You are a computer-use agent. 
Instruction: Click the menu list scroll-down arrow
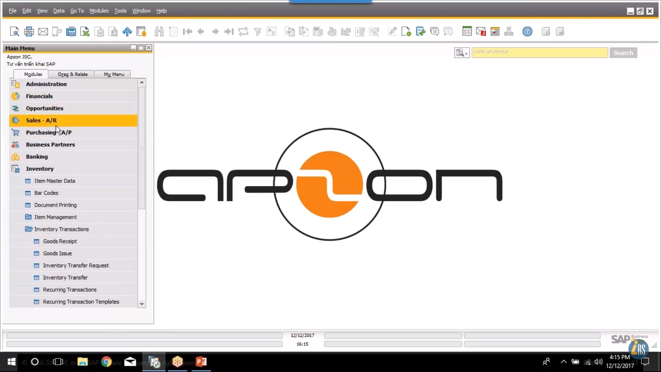(141, 304)
